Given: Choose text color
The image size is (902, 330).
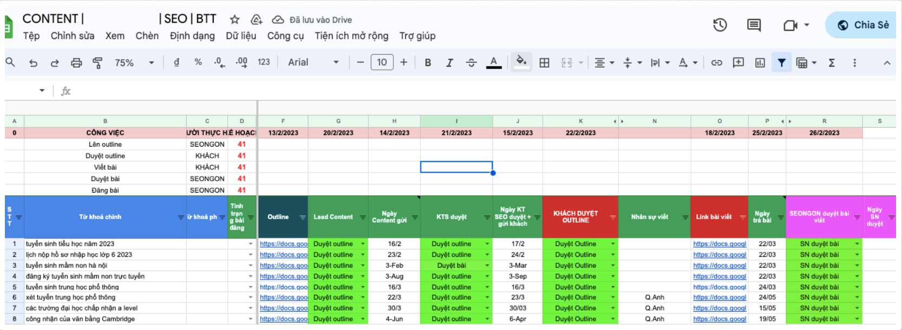Looking at the screenshot, I should 493,63.
